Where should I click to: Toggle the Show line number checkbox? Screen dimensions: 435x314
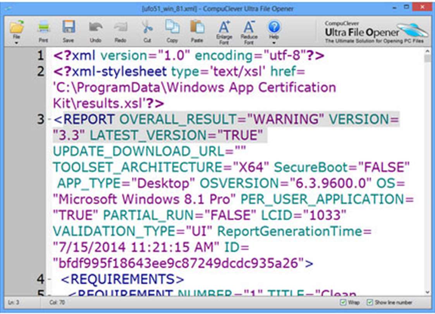(370, 302)
